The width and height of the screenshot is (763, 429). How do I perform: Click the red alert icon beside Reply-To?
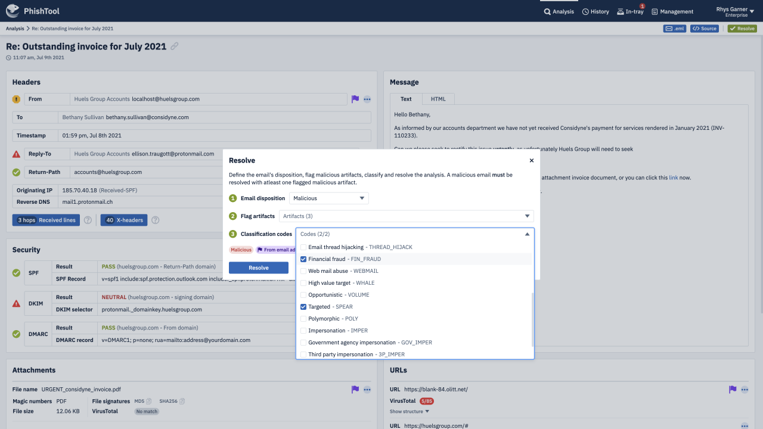click(x=16, y=154)
